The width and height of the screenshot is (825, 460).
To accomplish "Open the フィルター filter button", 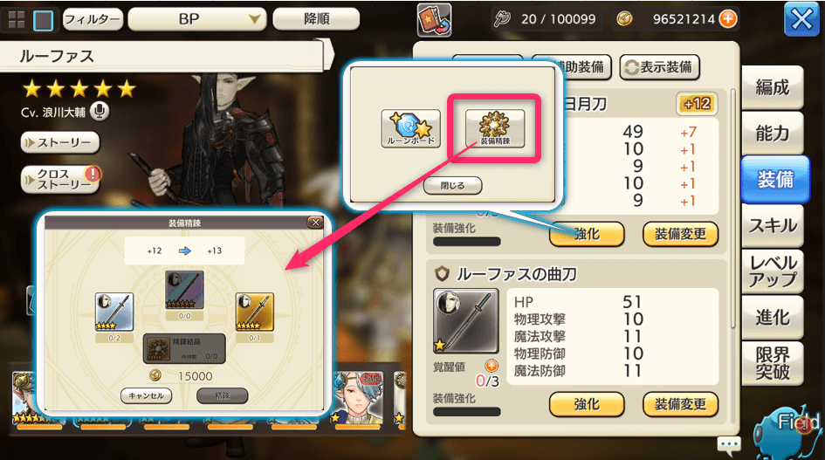I will (93, 19).
